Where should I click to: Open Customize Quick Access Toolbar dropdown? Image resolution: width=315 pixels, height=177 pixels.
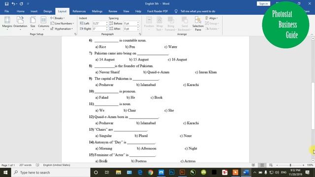(28, 4)
